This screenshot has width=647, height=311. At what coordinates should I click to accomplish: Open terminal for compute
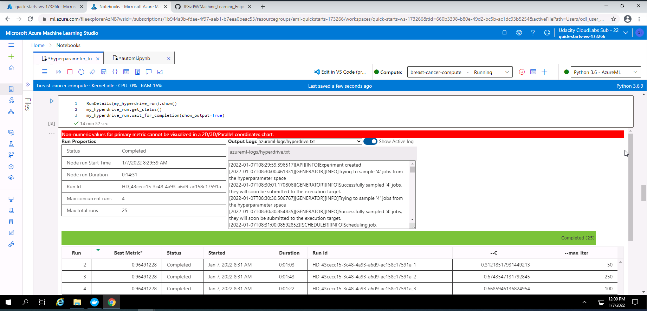tap(533, 72)
